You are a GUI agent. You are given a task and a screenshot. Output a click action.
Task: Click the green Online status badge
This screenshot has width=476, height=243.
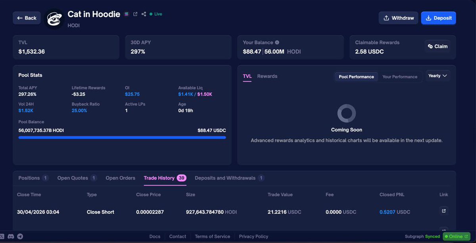point(456,236)
